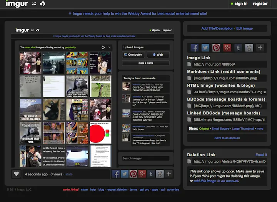The height and width of the screenshot is (202, 277).
Task: Click add this image to an account link
Action: [216, 181]
